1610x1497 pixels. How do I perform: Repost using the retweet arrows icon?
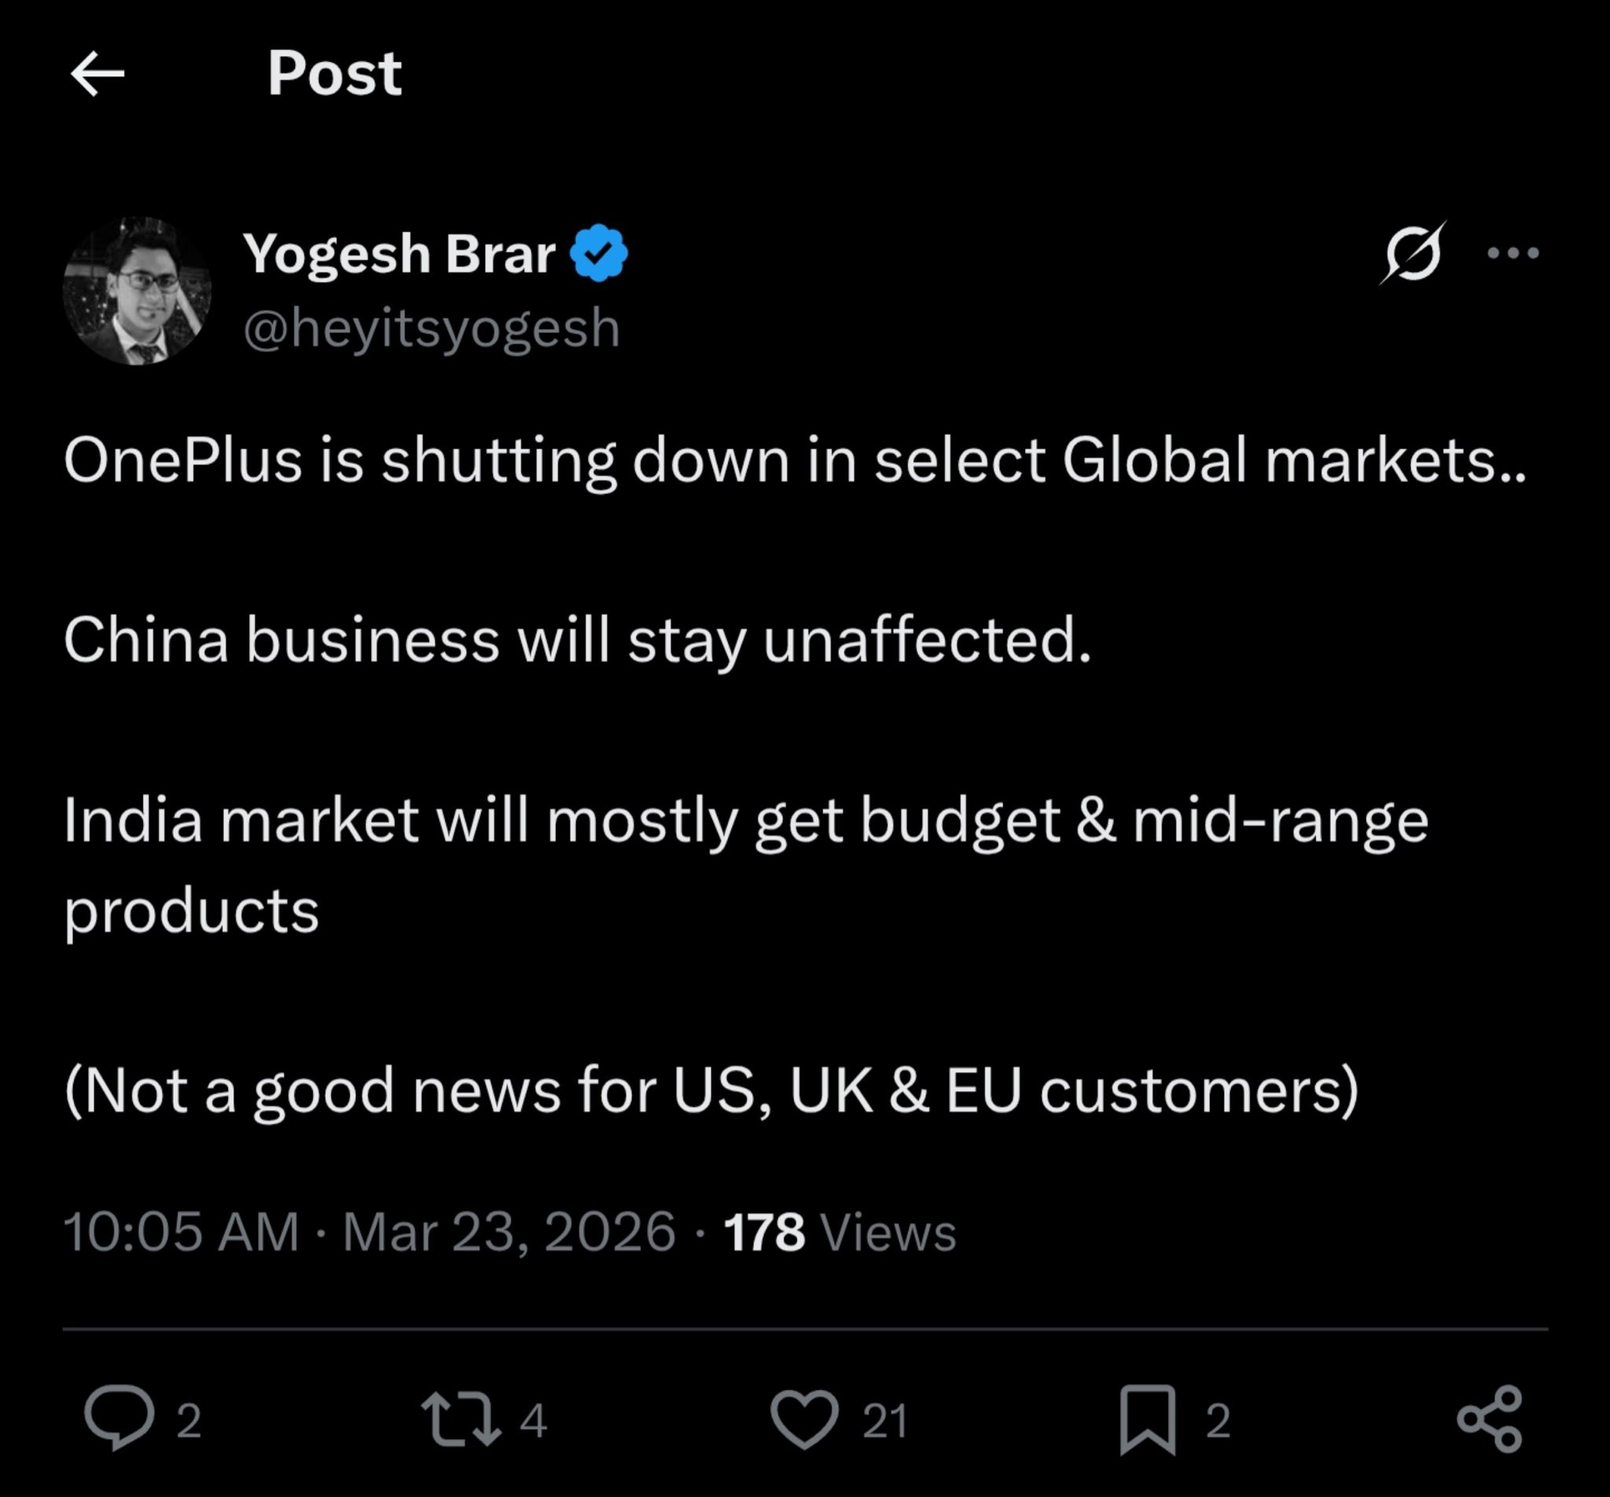(460, 1418)
